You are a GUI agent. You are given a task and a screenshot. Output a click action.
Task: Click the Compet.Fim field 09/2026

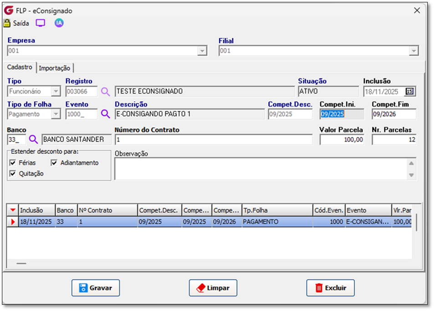394,114
